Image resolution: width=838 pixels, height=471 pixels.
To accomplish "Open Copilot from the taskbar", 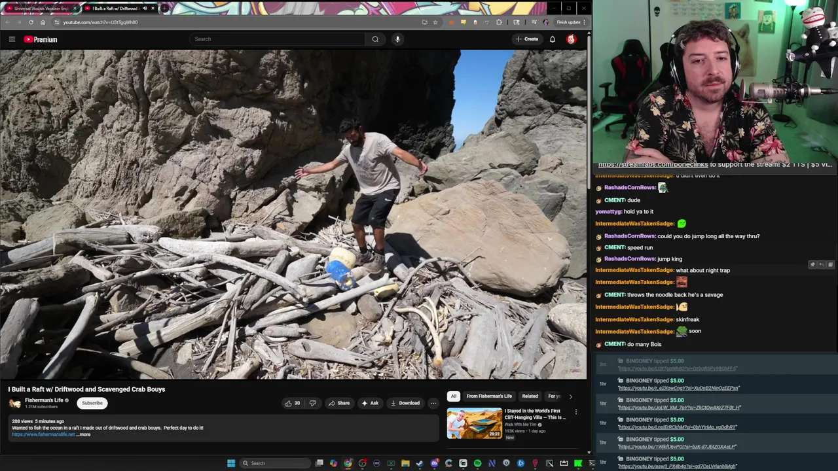I will coord(333,463).
